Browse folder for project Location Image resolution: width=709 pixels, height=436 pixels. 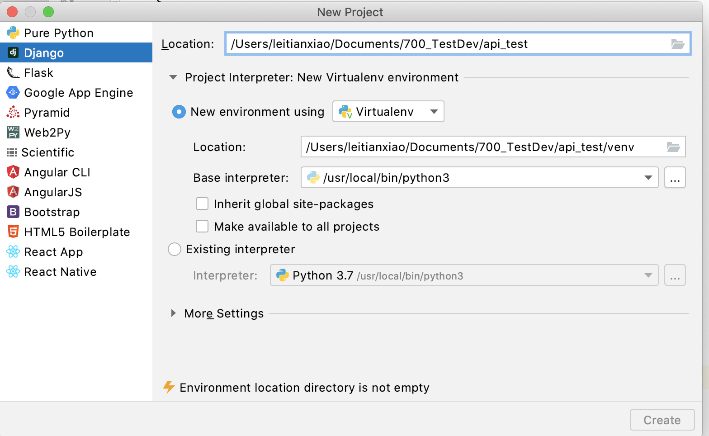[677, 44]
